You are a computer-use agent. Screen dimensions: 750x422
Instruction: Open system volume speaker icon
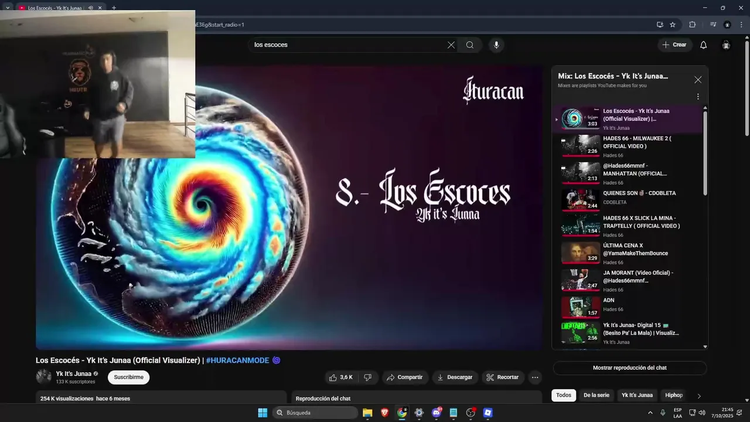pyautogui.click(x=702, y=413)
